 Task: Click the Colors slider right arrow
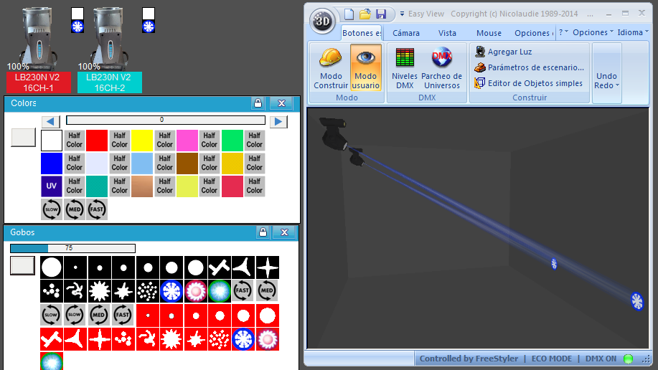(x=278, y=122)
